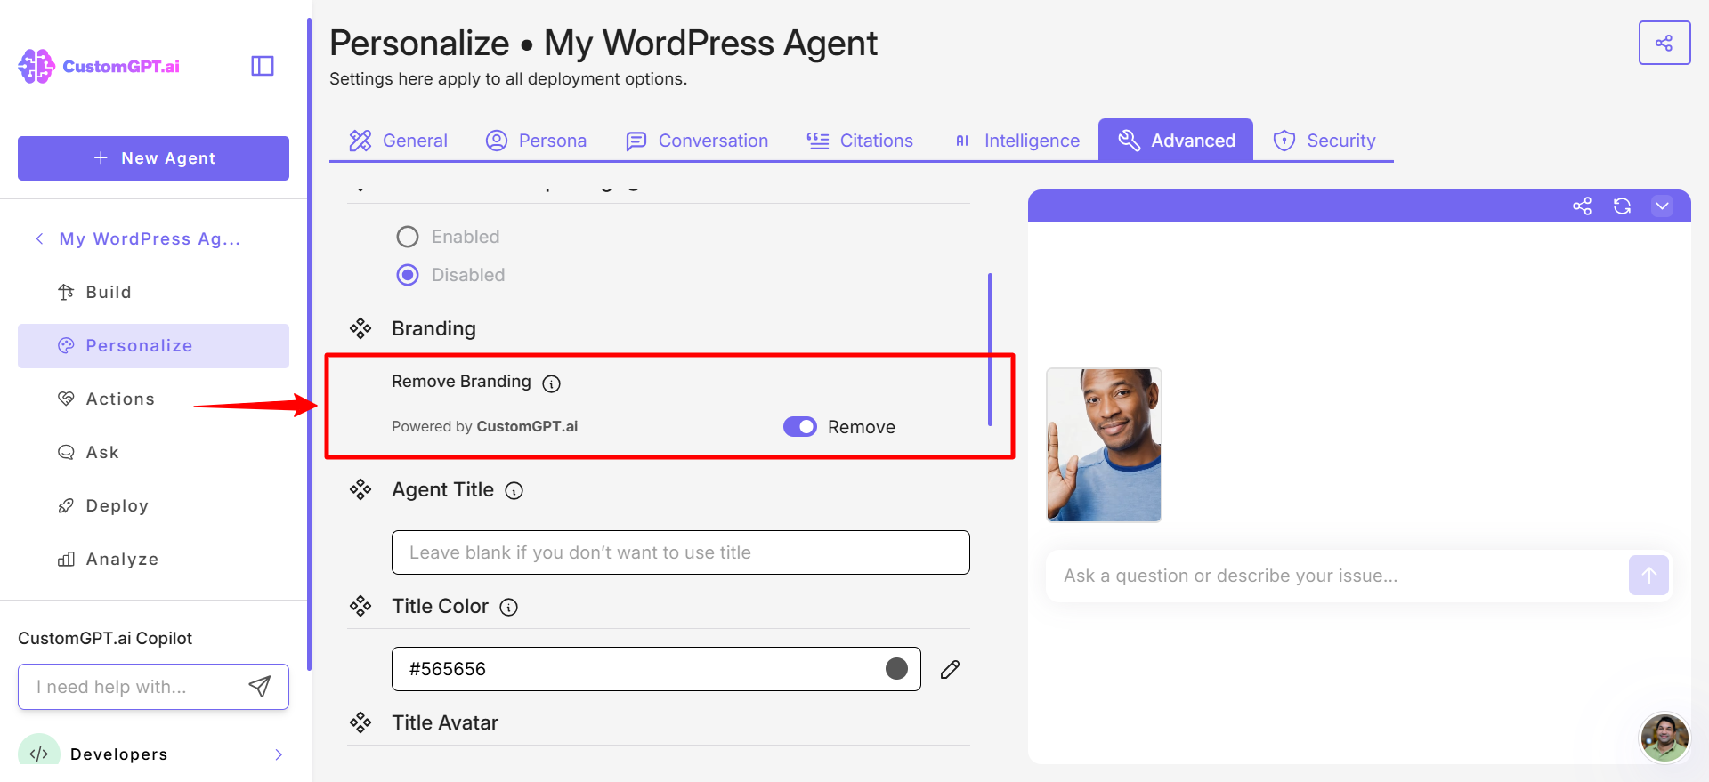This screenshot has width=1709, height=782.
Task: Click the Title Color section diamond icon
Action: 360,606
